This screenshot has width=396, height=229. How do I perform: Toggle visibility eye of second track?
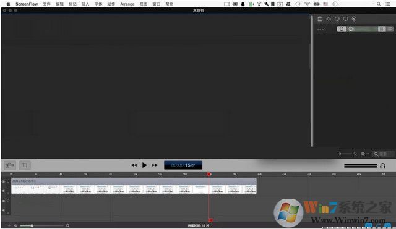point(3,201)
